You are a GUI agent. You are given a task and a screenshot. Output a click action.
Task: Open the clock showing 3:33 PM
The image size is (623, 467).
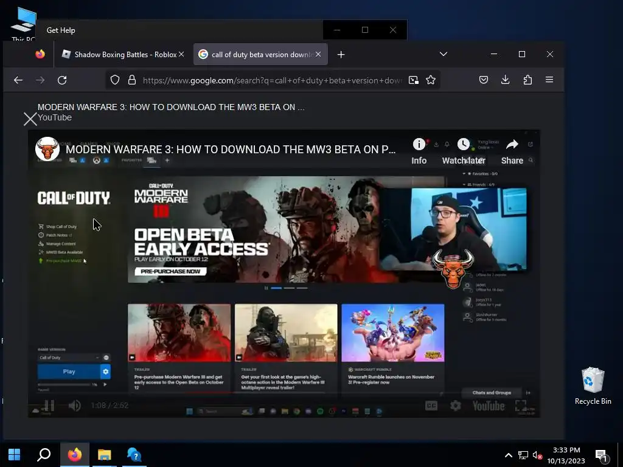coord(566,455)
